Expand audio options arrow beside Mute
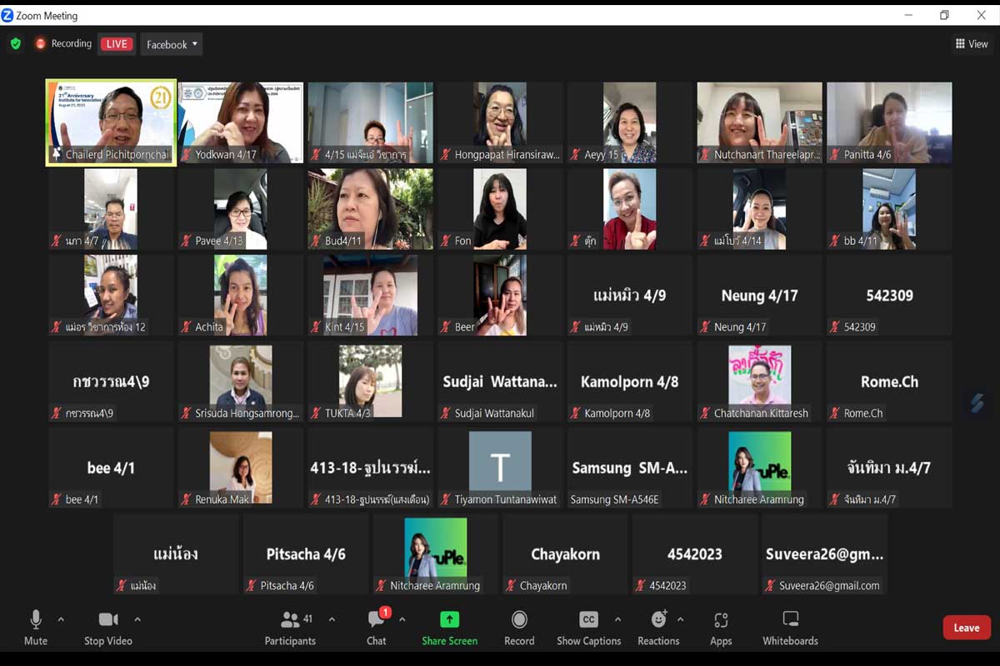The height and width of the screenshot is (666, 1000). (x=61, y=619)
